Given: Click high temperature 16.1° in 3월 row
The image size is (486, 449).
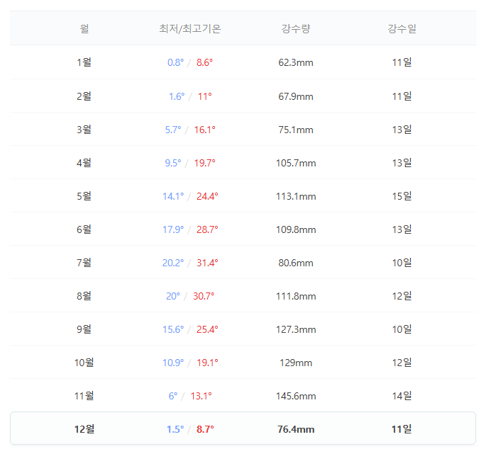Looking at the screenshot, I should [204, 130].
